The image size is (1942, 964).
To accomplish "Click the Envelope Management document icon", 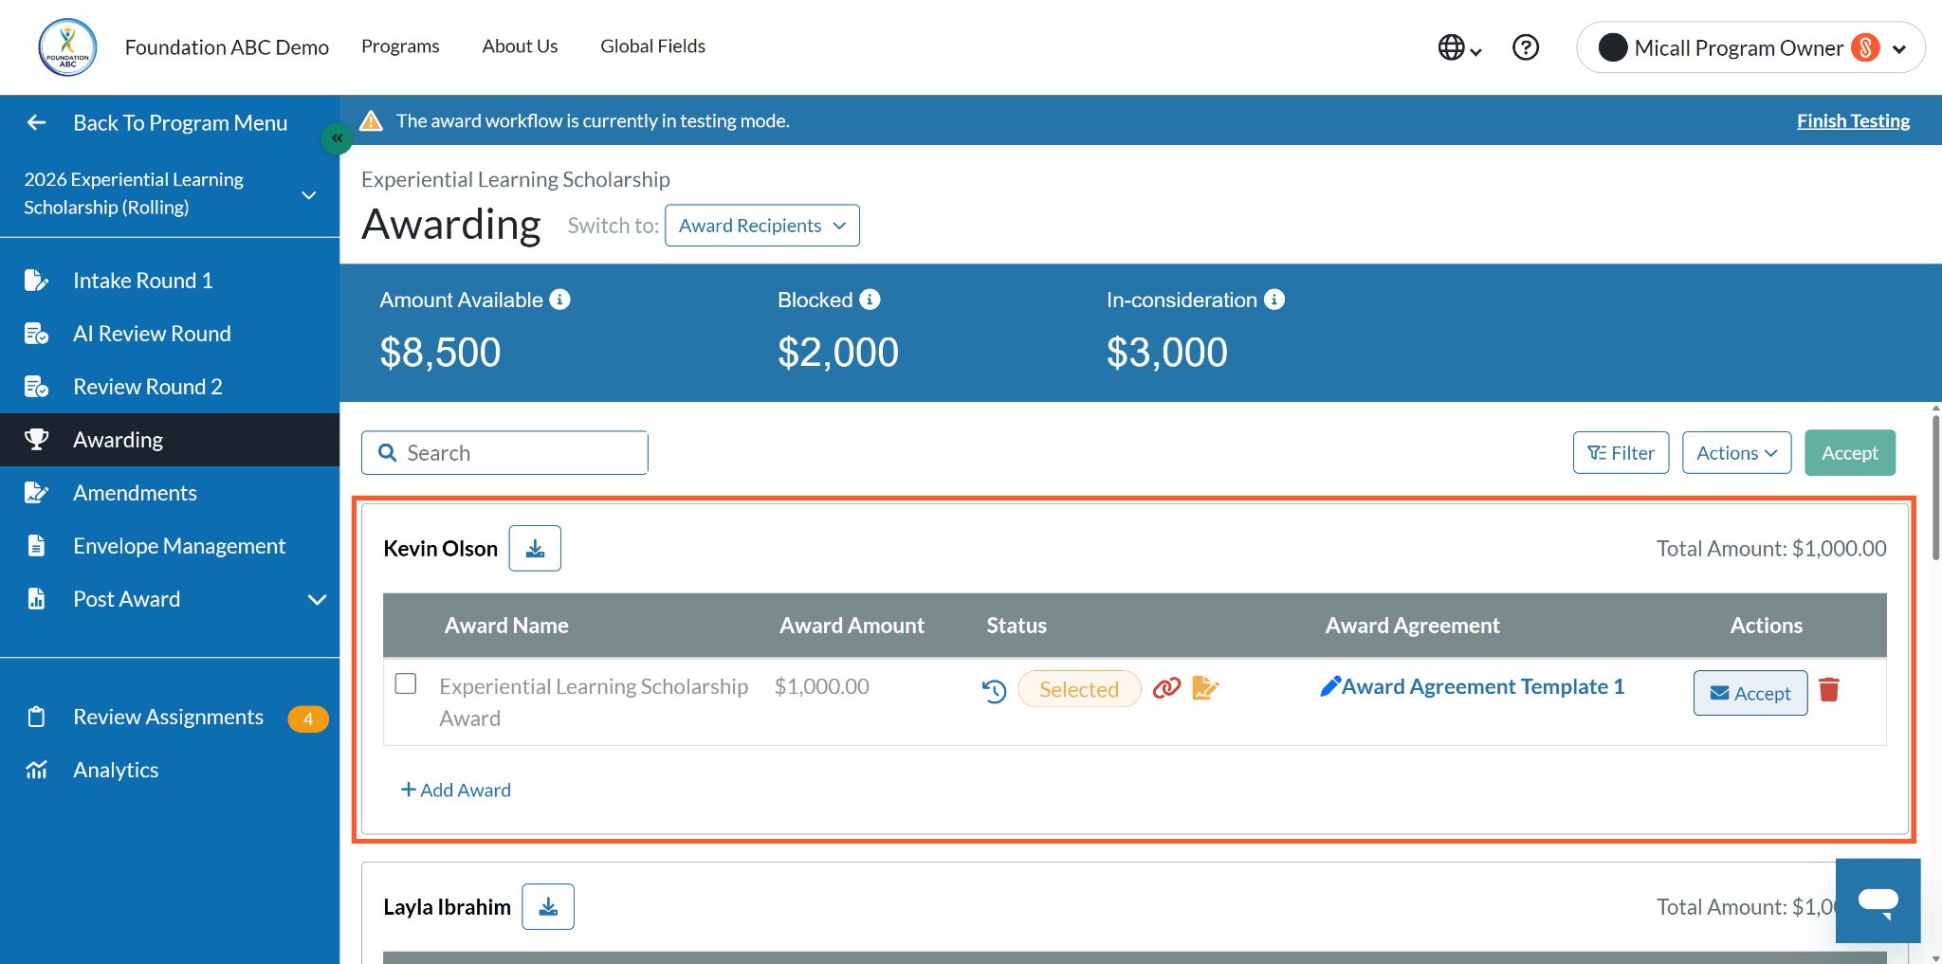I will 36,546.
